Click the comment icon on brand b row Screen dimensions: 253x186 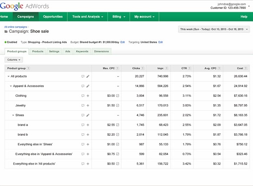[x=83, y=135]
